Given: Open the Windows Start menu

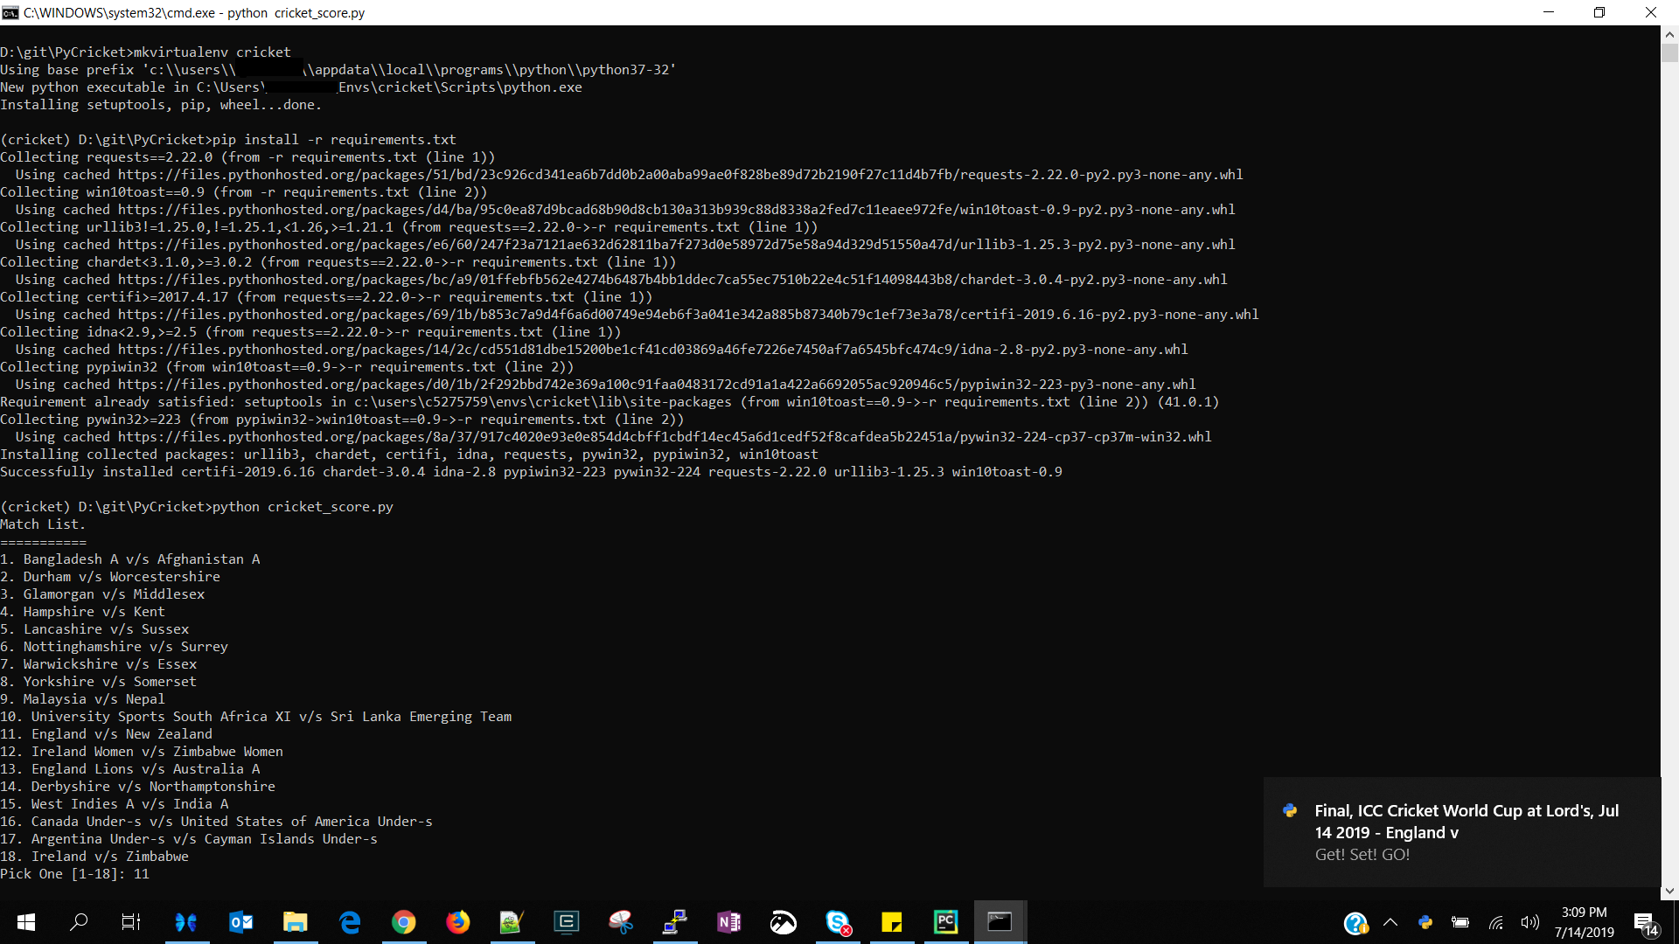Looking at the screenshot, I should click(x=26, y=922).
